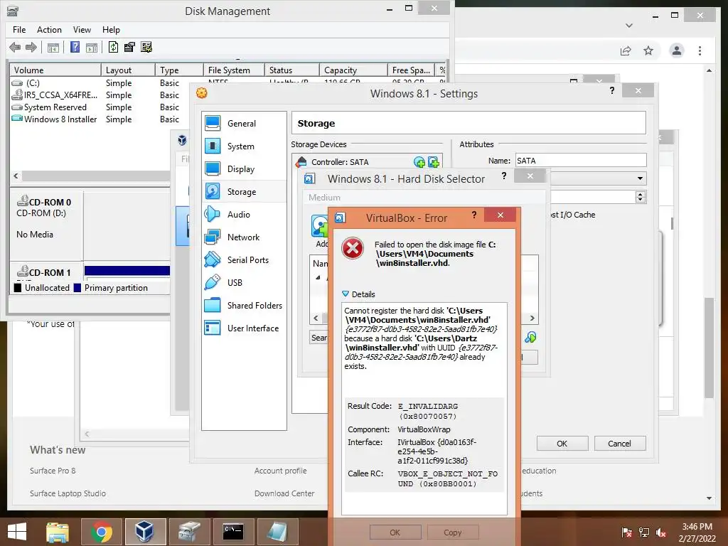Click OK in Windows 8.1 Settings dialog

[x=562, y=444]
